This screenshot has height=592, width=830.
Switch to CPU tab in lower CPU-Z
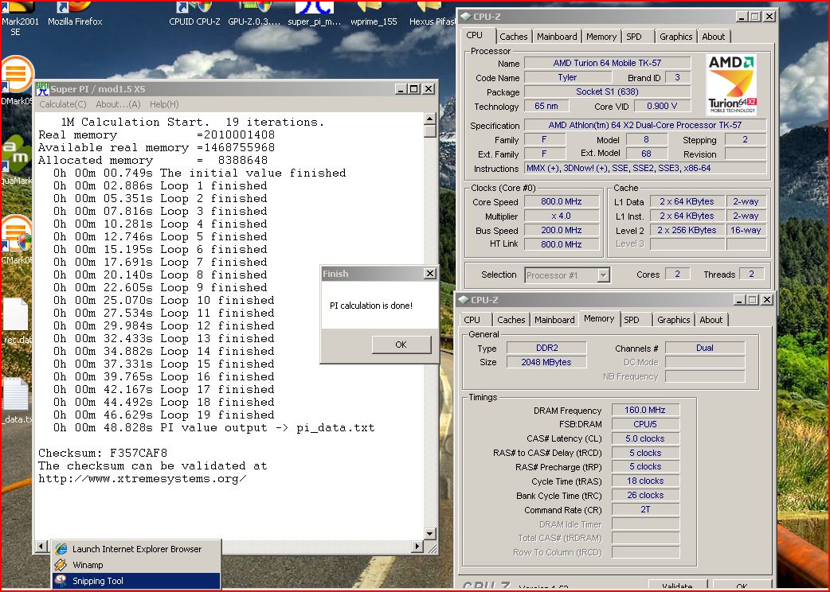[472, 320]
